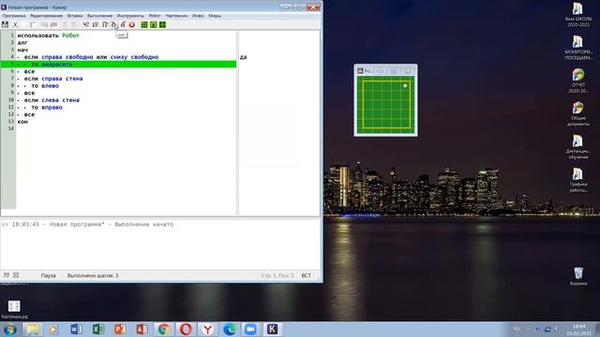Open the Миры menu
This screenshot has width=600, height=337.
coord(215,16)
